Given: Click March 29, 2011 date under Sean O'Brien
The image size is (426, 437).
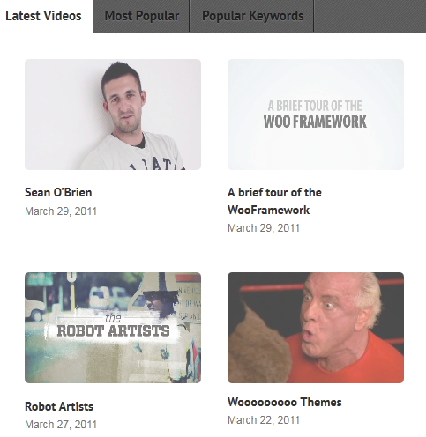Looking at the screenshot, I should pyautogui.click(x=61, y=211).
